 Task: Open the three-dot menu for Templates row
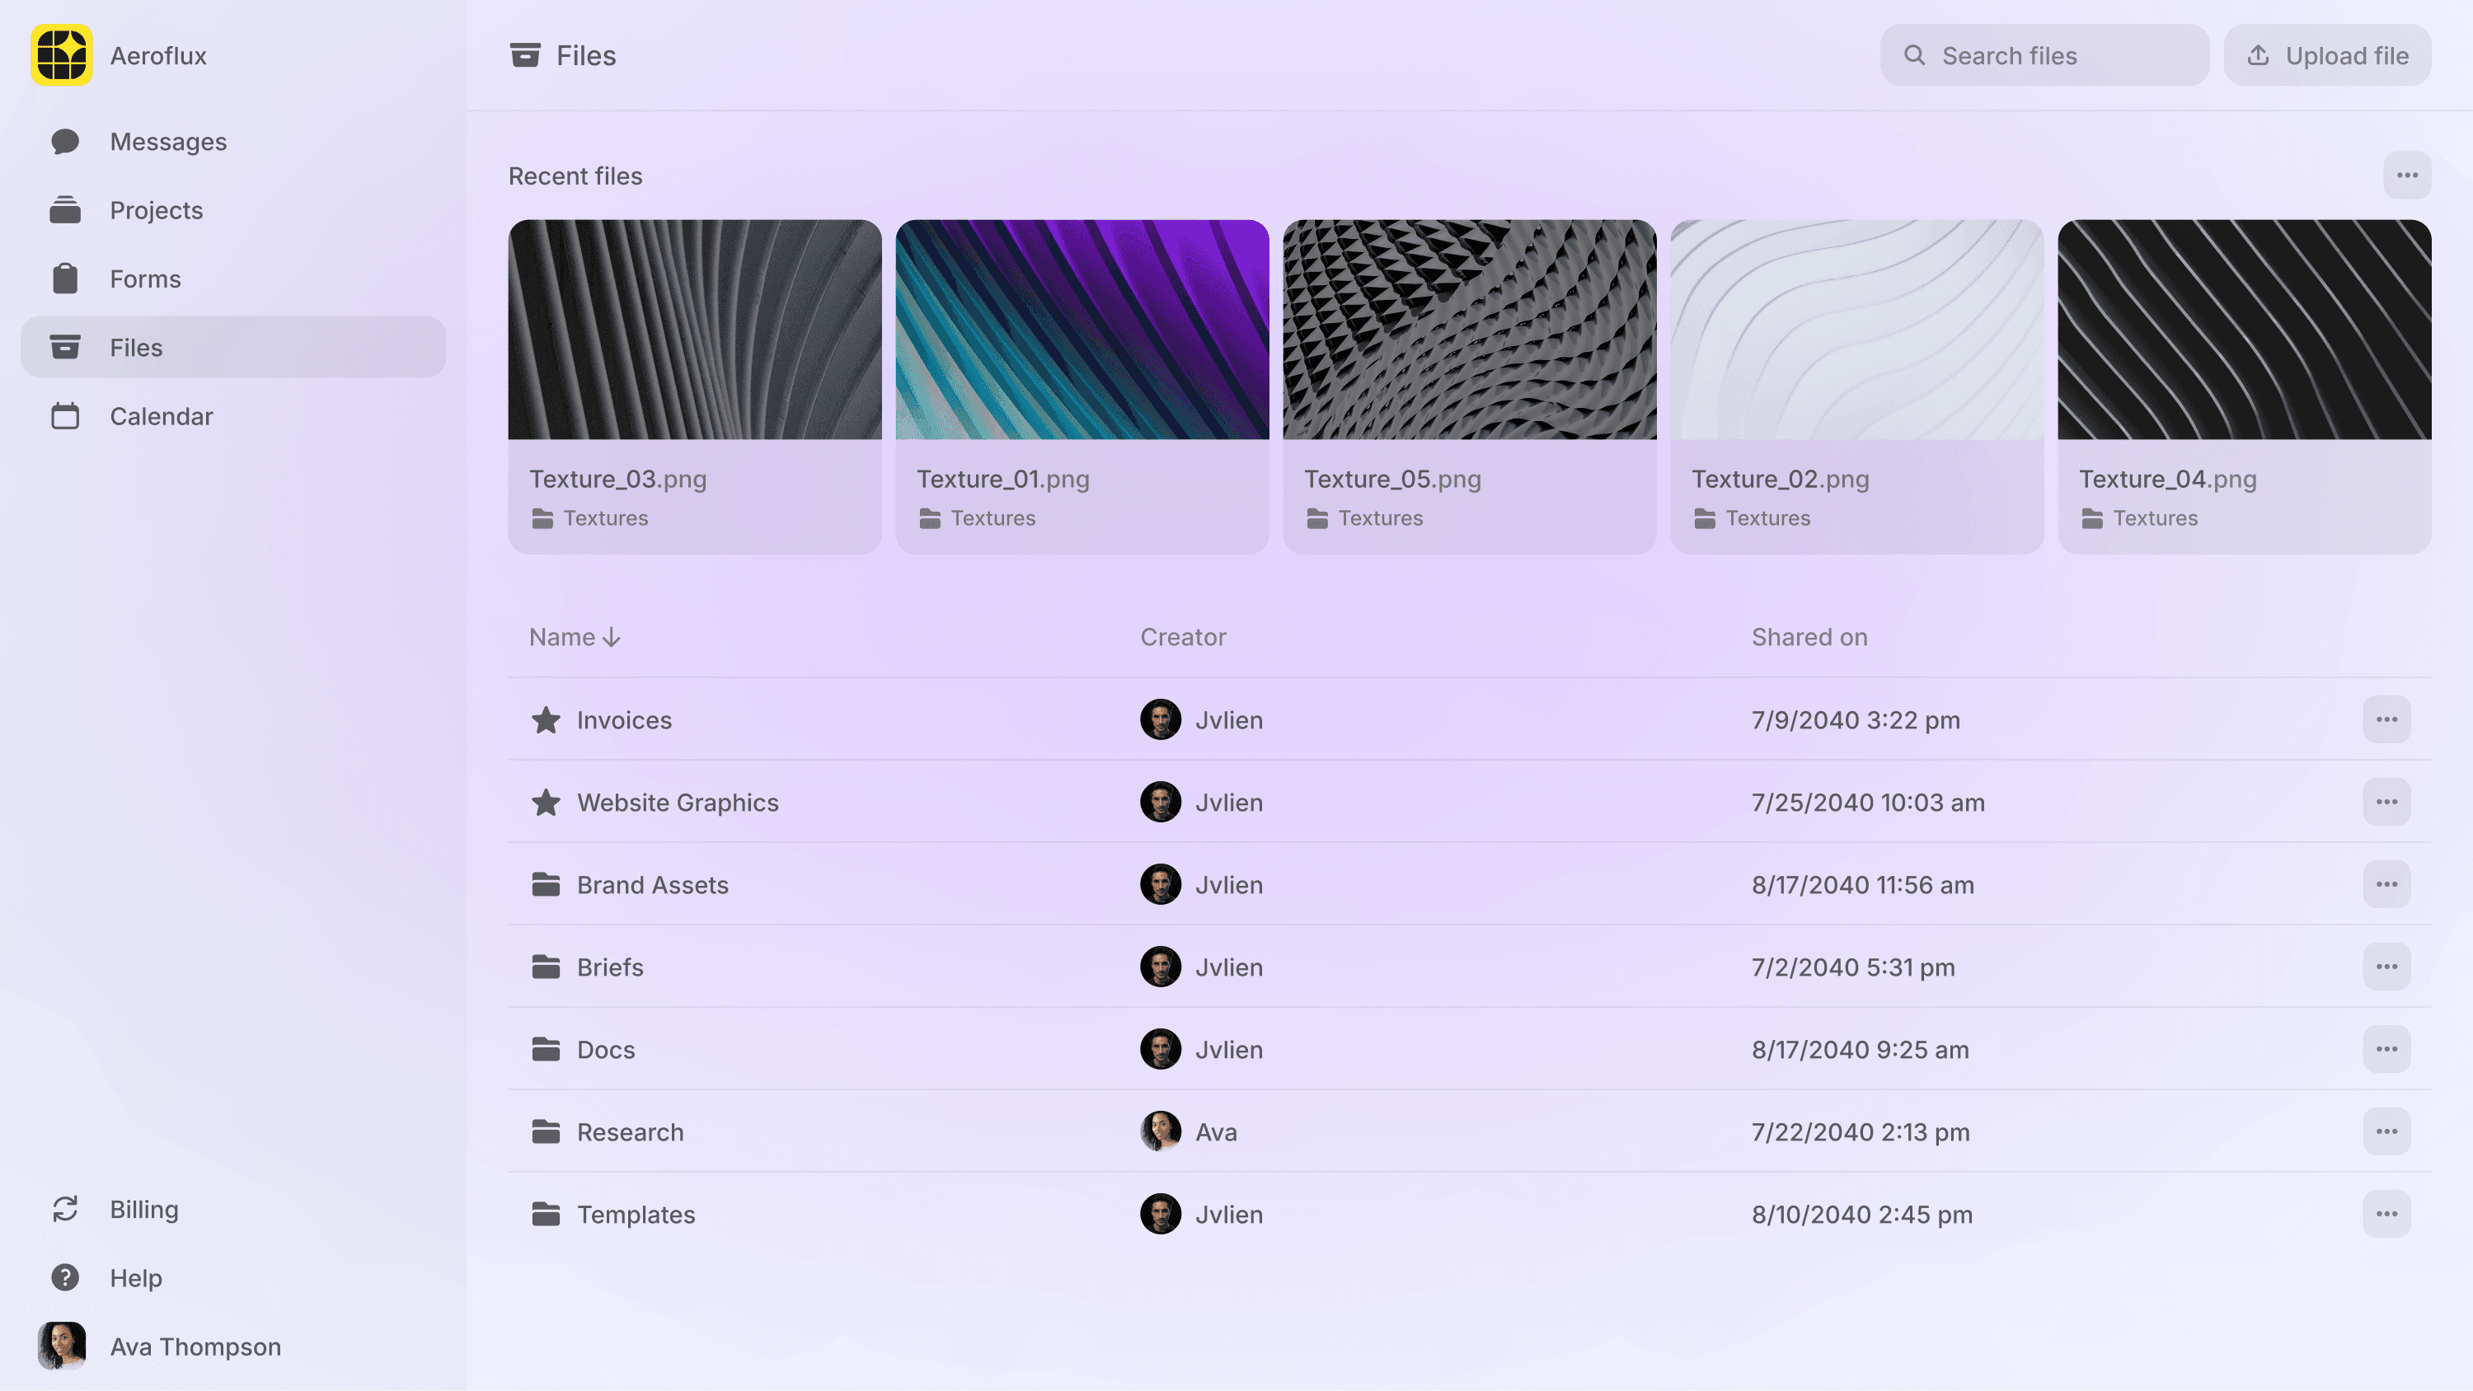click(x=2386, y=1215)
